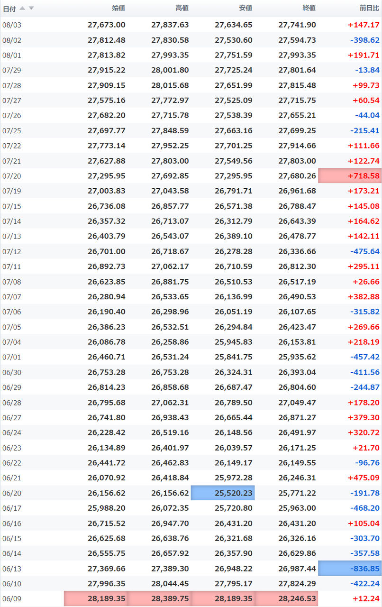The height and width of the screenshot is (607, 382).
Task: Select the blue highlighted -836.85 change
Action: (350, 569)
